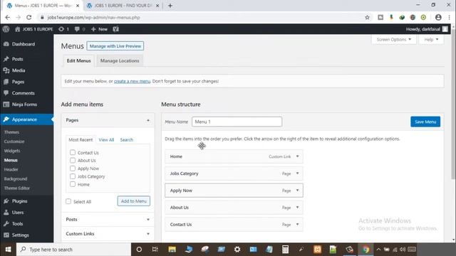Expand the Home menu item options
Image resolution: width=456 pixels, height=256 pixels.
tap(298, 156)
